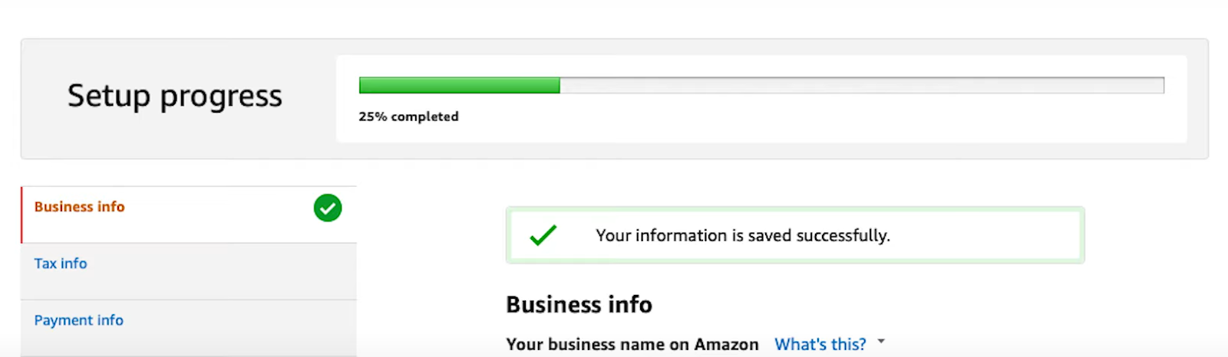Click the empty grey portion of progress bar
Screen dimensions: 1228x357
862,85
